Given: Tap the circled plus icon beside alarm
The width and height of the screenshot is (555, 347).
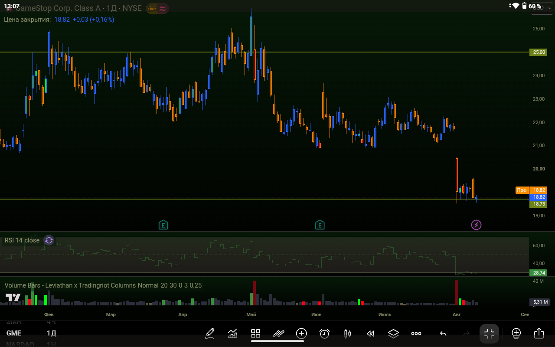Looking at the screenshot, I should coord(301,333).
